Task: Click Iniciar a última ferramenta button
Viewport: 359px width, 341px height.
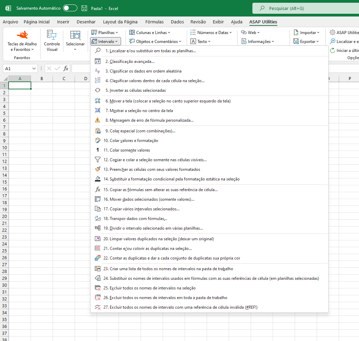Action: (344, 50)
